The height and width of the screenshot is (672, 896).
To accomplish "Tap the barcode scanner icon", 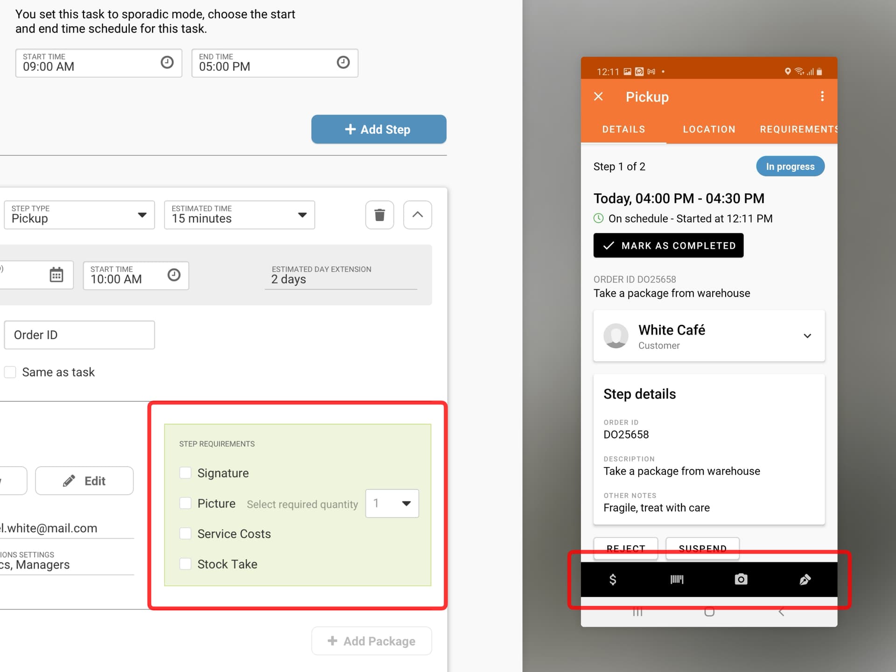I will pyautogui.click(x=676, y=578).
